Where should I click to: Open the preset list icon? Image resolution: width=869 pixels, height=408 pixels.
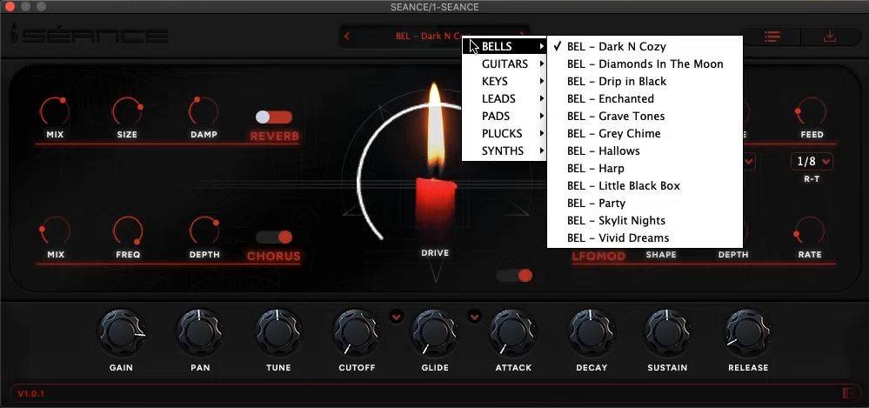pyautogui.click(x=772, y=37)
